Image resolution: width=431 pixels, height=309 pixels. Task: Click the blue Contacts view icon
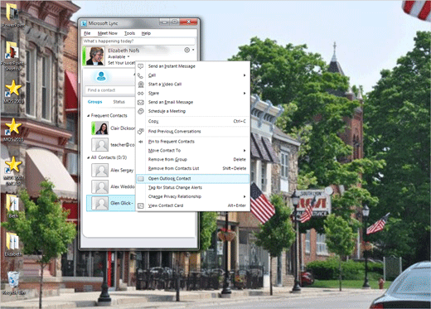tap(101, 76)
